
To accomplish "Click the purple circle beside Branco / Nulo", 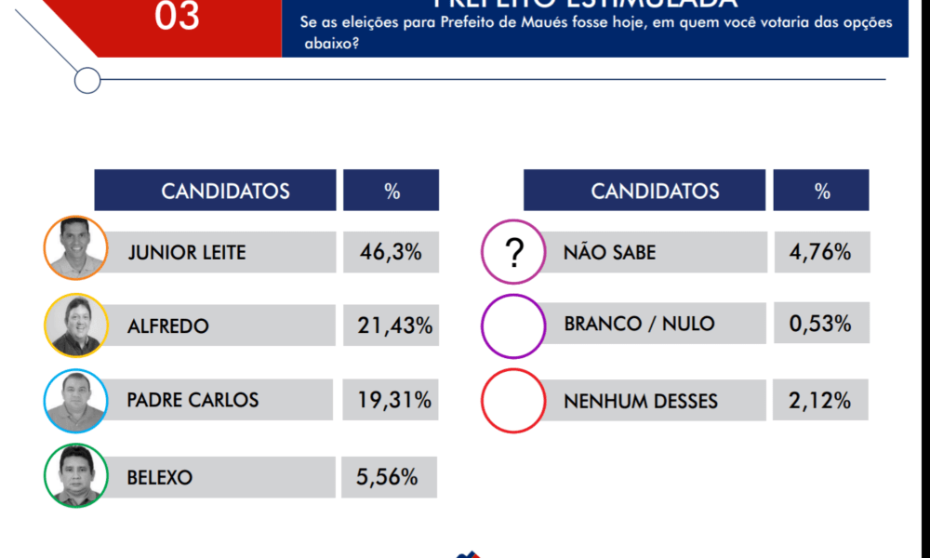I will coord(513,326).
